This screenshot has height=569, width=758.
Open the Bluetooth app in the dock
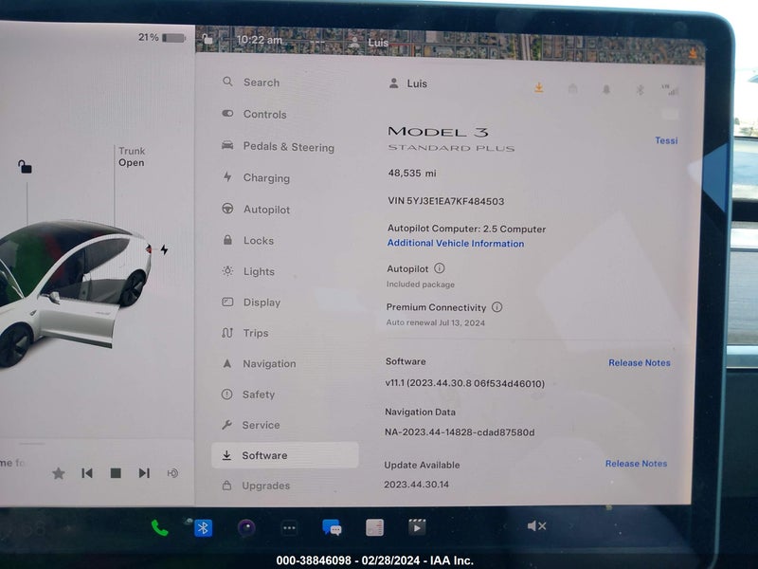[x=203, y=528]
